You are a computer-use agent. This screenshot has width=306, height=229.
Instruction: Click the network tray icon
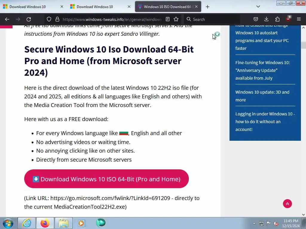[261, 223]
